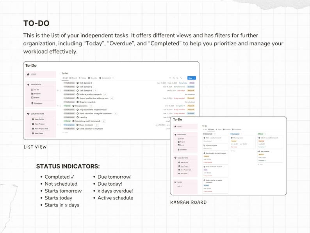310x233 pixels.
Task: Click the HOME label in list view sidebar
Action: 33,74
